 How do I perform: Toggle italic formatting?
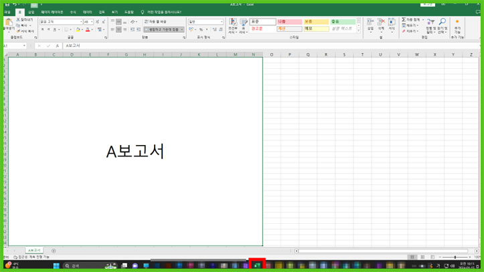(48, 29)
